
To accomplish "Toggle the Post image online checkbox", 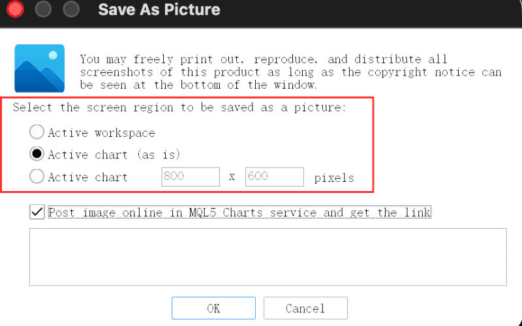I will coord(37,212).
